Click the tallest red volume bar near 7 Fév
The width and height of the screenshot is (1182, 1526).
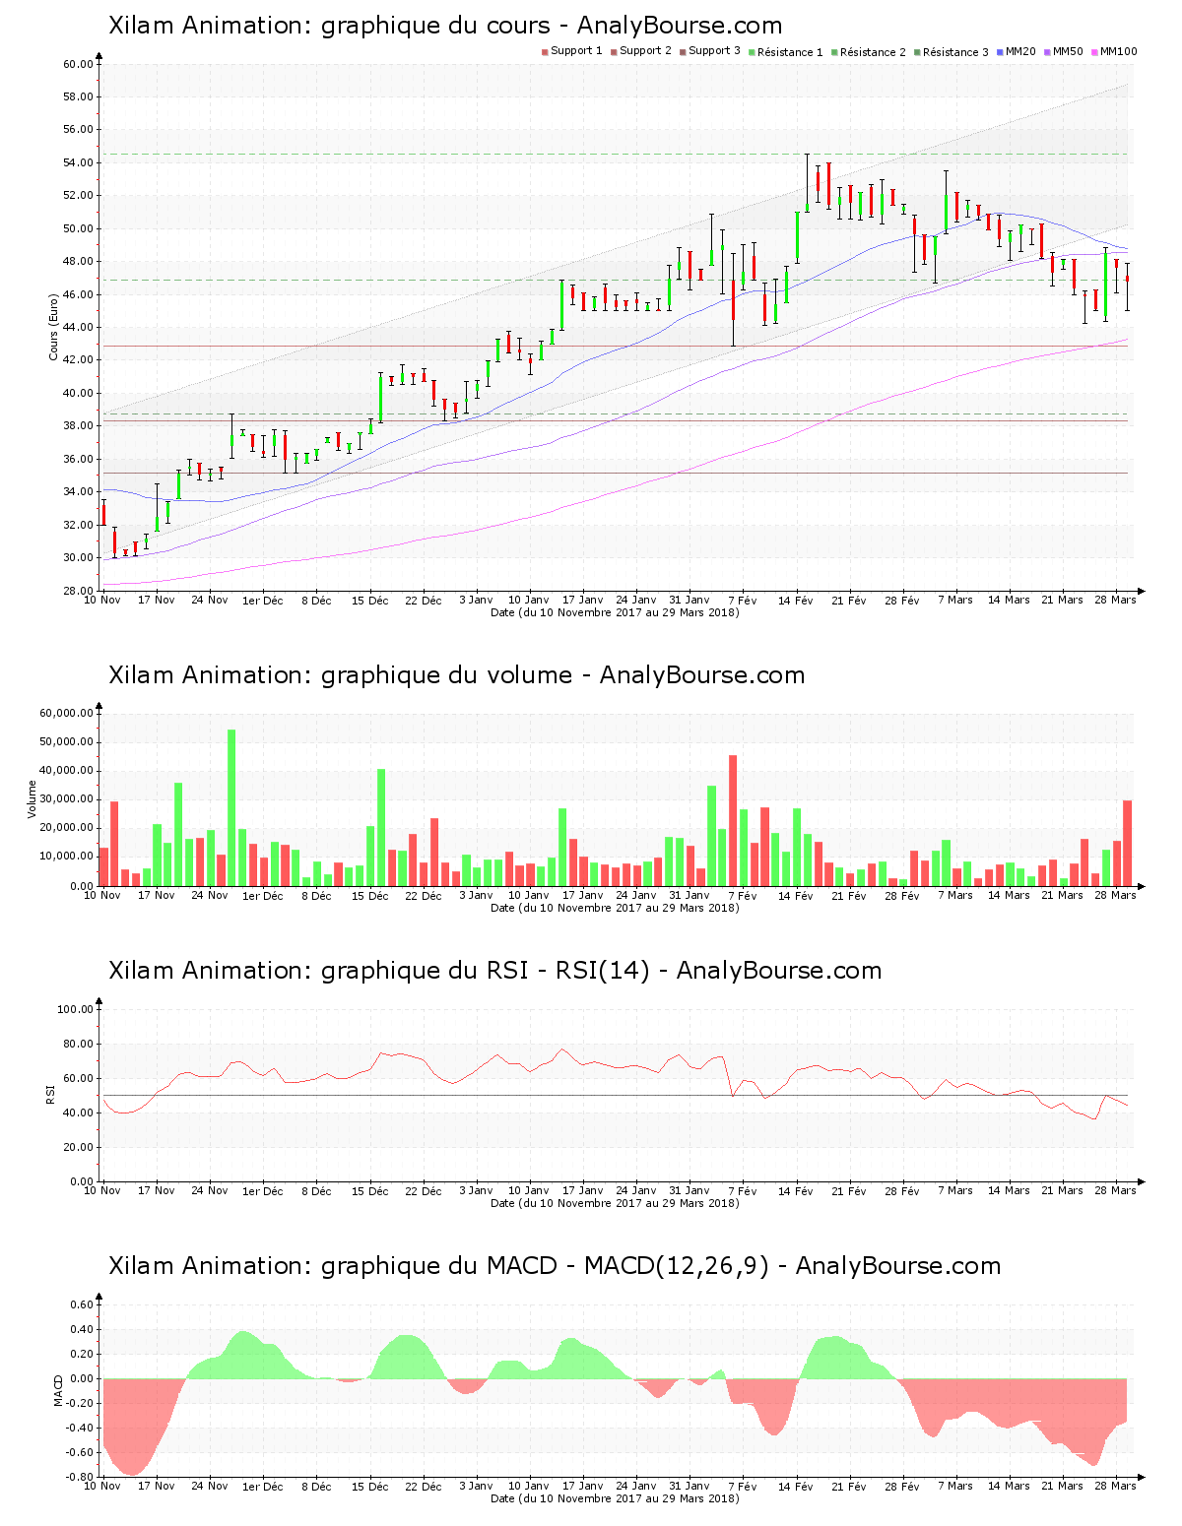coord(733,820)
